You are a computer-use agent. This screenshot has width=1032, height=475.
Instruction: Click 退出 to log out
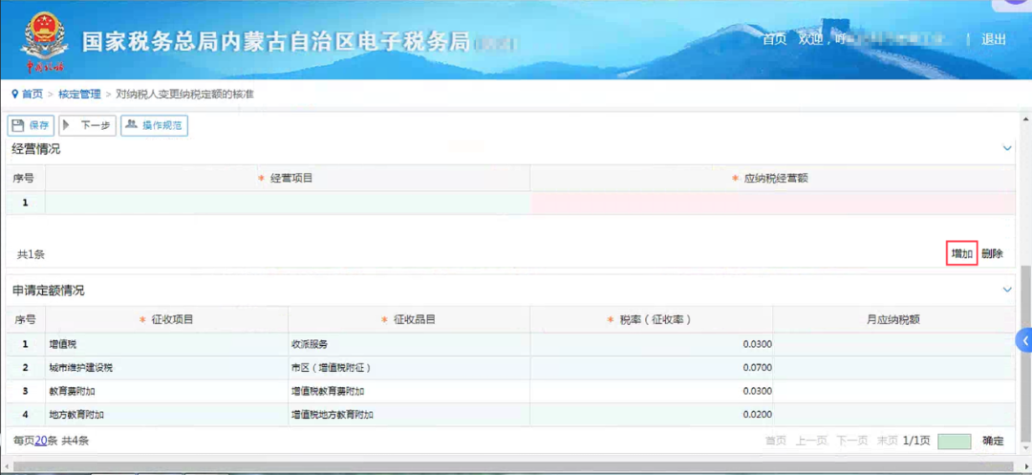click(994, 39)
